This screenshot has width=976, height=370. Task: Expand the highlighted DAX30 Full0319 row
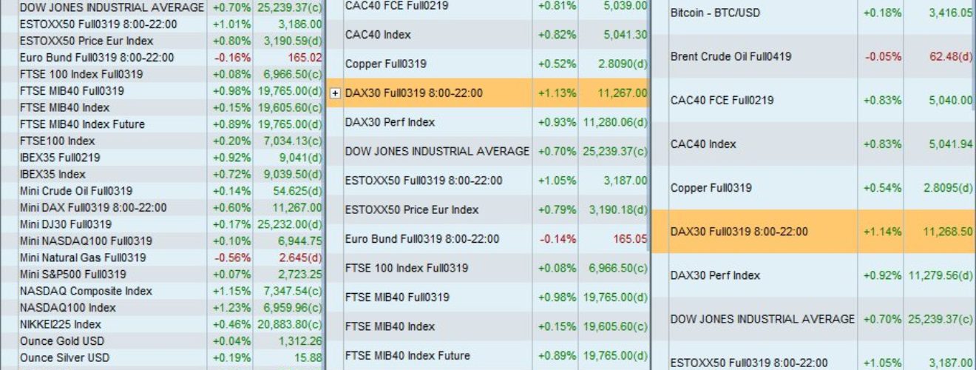tap(335, 93)
